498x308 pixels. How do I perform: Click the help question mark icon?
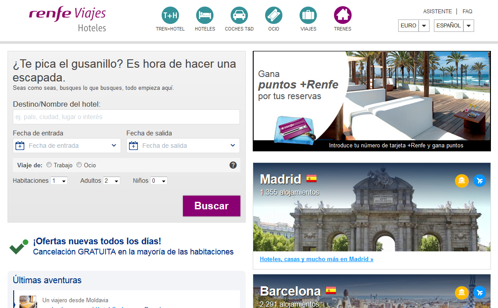coord(233,165)
